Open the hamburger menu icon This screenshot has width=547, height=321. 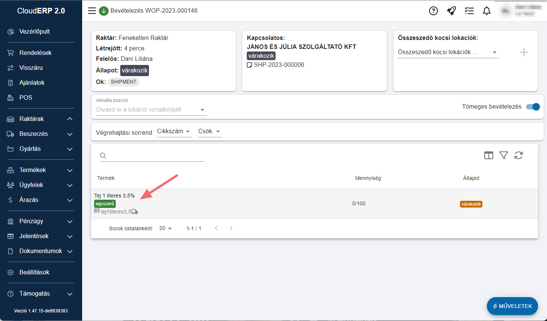click(x=92, y=11)
